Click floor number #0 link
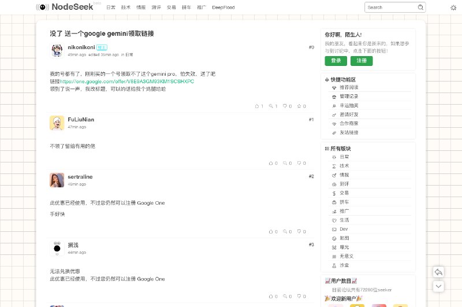The width and height of the screenshot is (462, 307). [311, 47]
